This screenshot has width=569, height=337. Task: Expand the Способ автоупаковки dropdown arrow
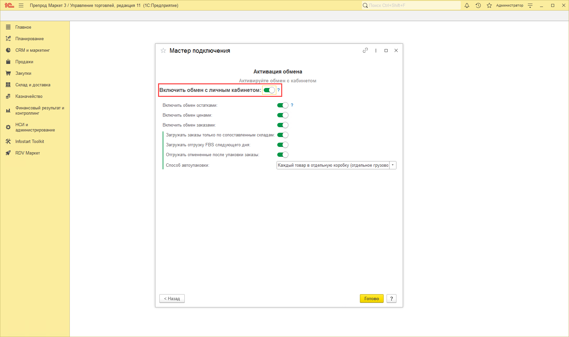click(393, 165)
